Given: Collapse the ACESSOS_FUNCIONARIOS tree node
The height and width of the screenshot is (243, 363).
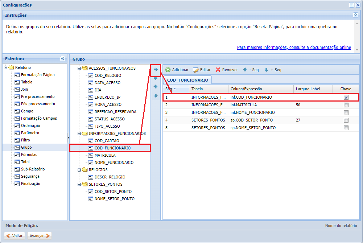Looking at the screenshot, I should (79, 68).
